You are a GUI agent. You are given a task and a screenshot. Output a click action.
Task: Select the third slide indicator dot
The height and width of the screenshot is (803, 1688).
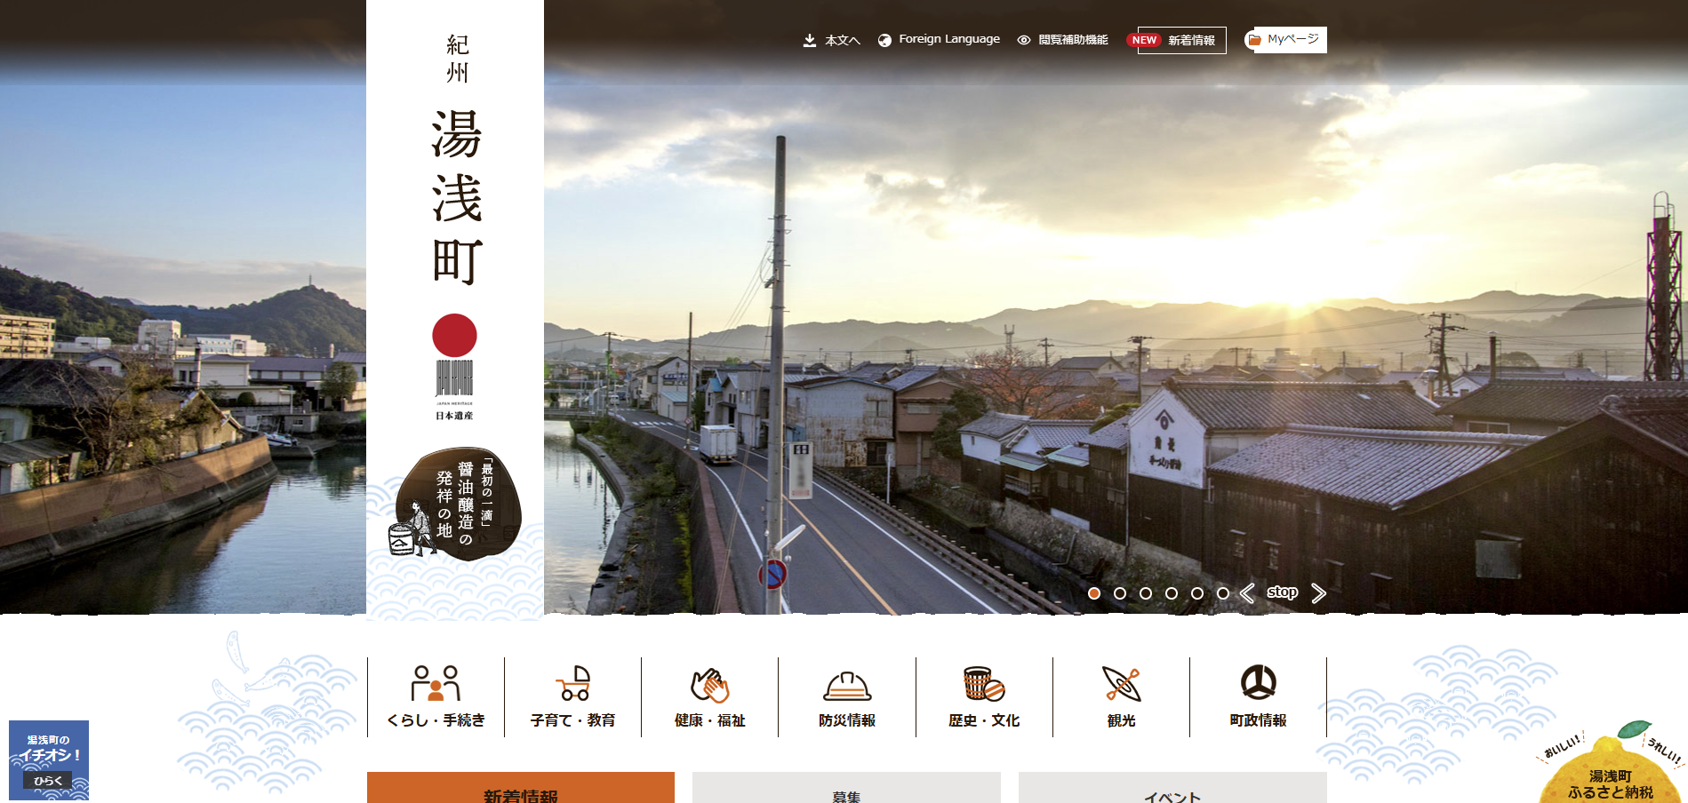[x=1146, y=593]
